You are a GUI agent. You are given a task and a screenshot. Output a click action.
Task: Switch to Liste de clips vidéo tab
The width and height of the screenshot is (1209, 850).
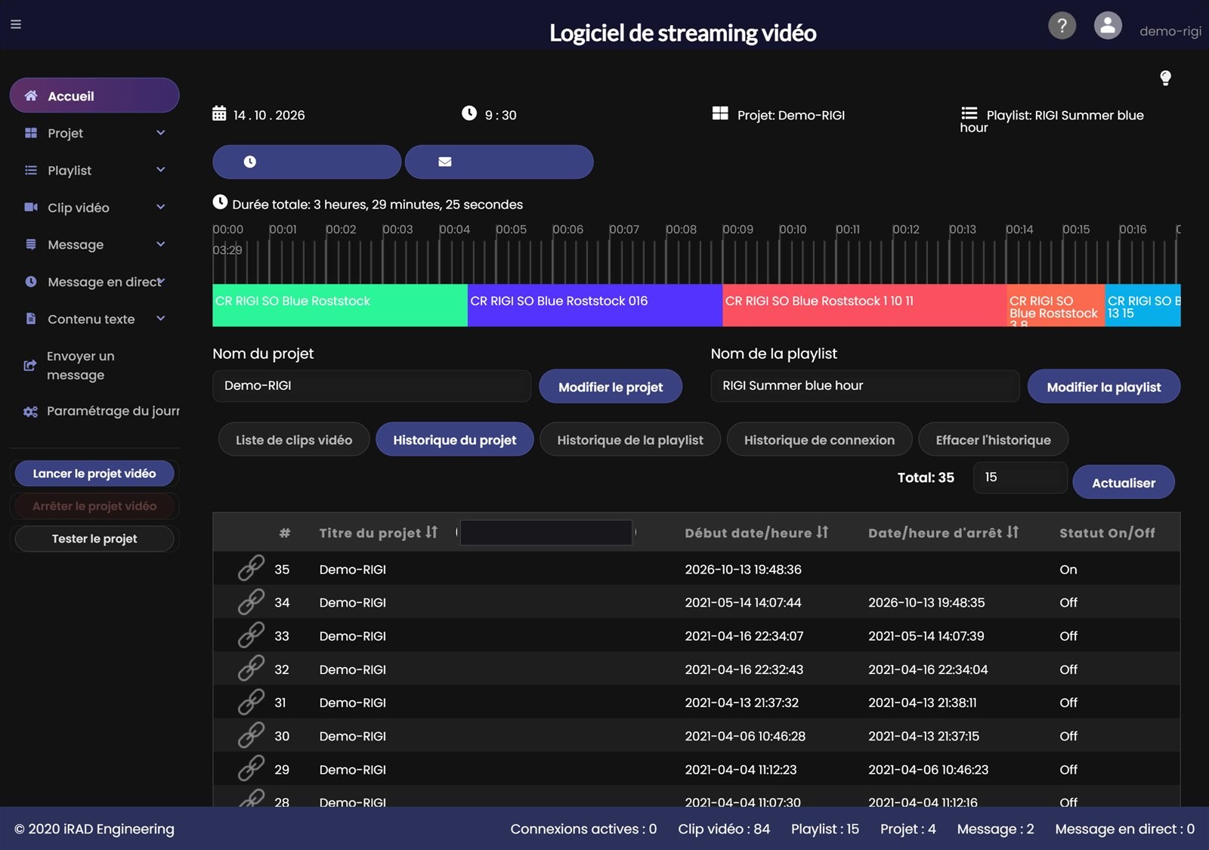(x=294, y=440)
